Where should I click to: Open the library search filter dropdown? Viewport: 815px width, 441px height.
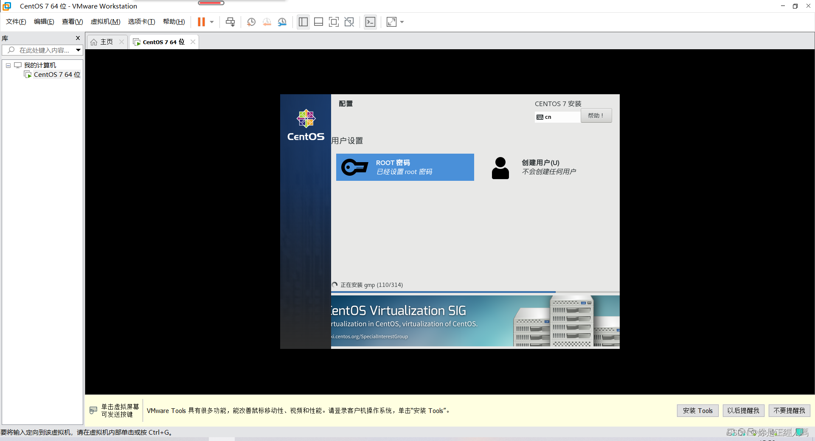coord(79,50)
